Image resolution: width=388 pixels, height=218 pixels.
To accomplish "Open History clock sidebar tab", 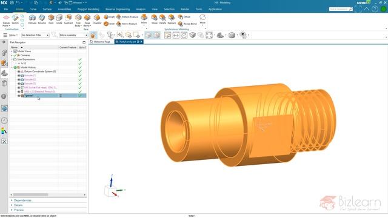I will [4, 121].
